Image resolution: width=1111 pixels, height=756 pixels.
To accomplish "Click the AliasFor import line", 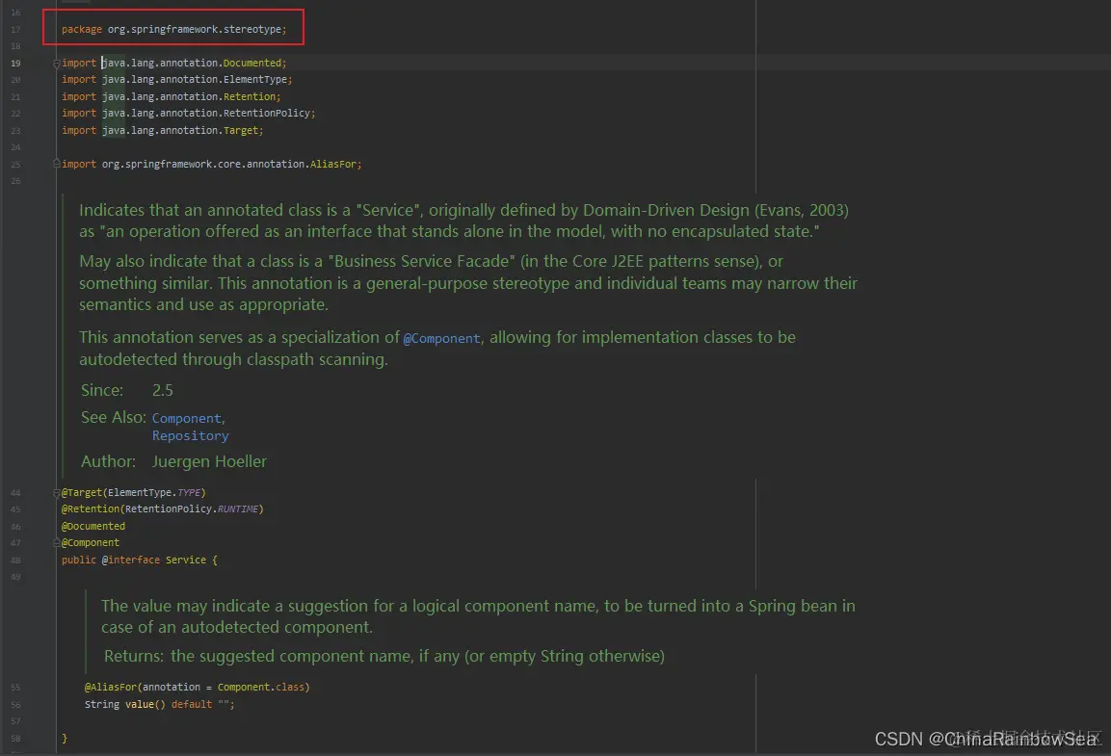I will point(212,164).
